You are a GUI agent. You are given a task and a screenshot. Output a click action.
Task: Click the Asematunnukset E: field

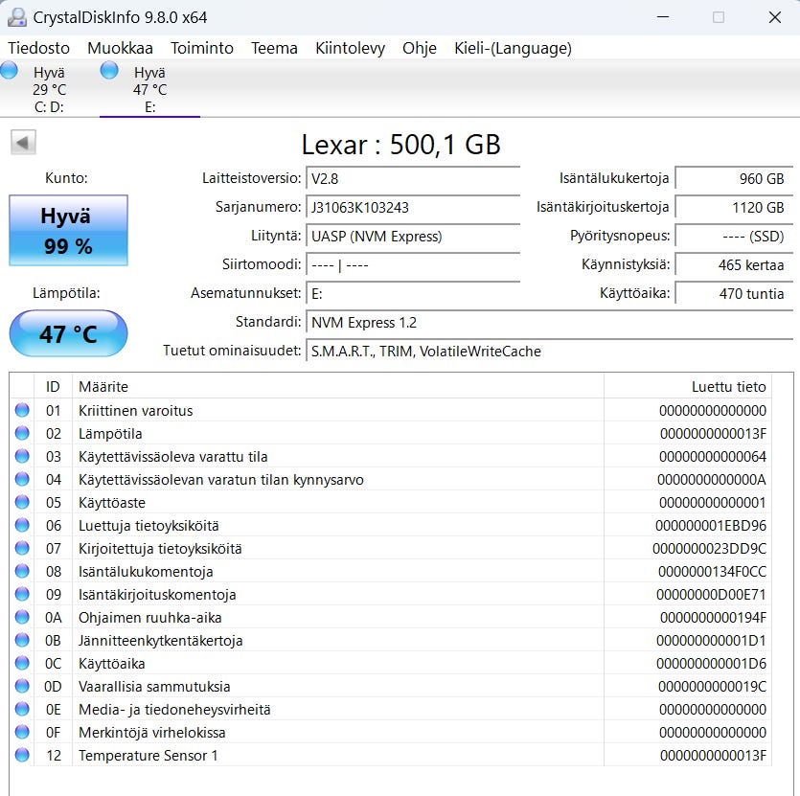(413, 293)
